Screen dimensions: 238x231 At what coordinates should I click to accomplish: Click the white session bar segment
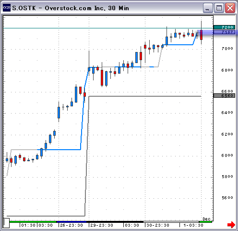click(x=171, y=222)
